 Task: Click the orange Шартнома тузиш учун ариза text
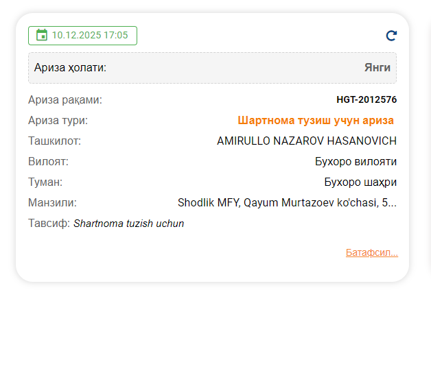pos(316,121)
